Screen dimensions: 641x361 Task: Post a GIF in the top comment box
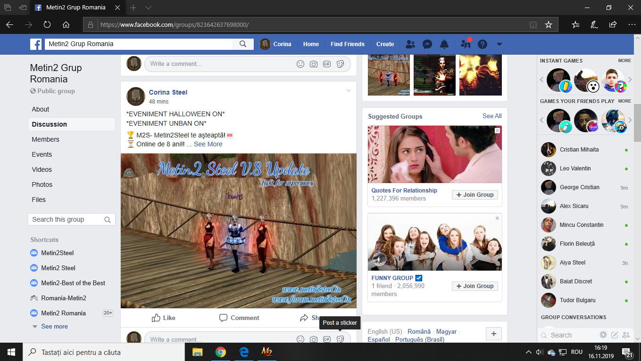click(327, 64)
